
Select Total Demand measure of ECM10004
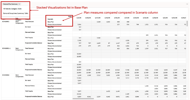29,75
